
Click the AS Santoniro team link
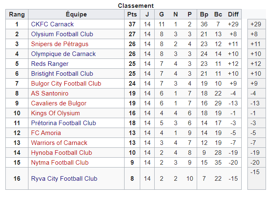pyautogui.click(x=49, y=93)
